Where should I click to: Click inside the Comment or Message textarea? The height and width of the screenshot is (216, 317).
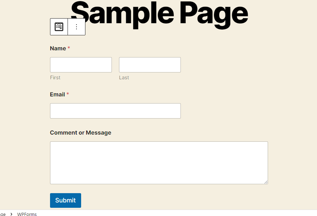pos(159,163)
